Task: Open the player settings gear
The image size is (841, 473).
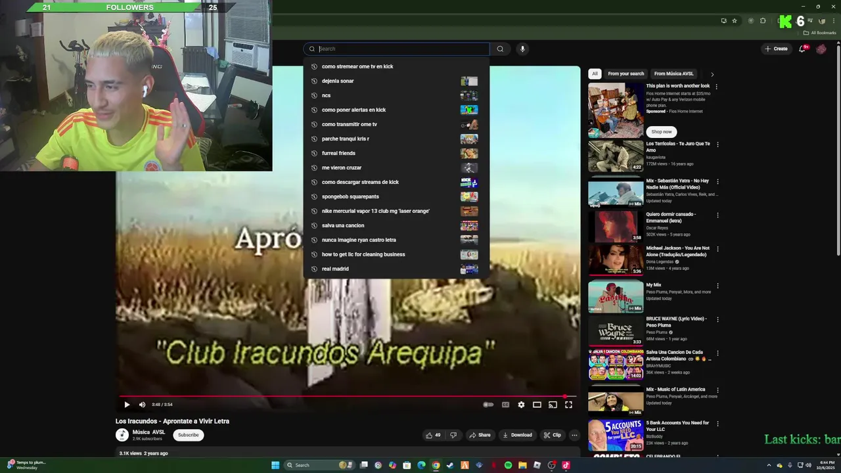Action: click(521, 405)
